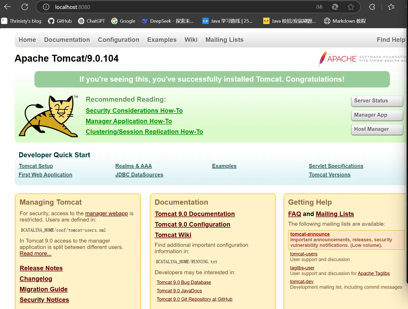Open the Documentation nav menu item
This screenshot has height=309, width=408.
click(x=67, y=40)
